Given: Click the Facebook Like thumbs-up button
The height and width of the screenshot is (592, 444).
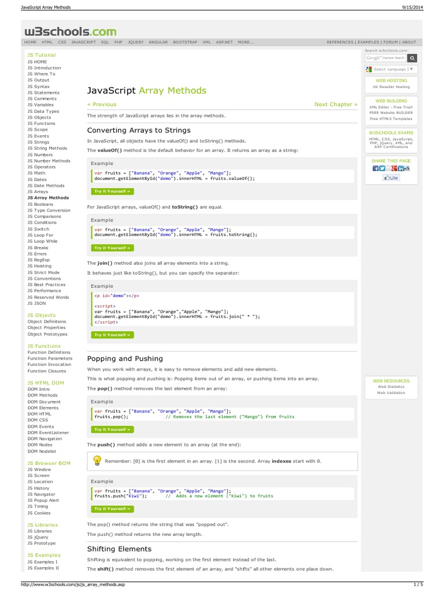Looking at the screenshot, I should (391, 178).
